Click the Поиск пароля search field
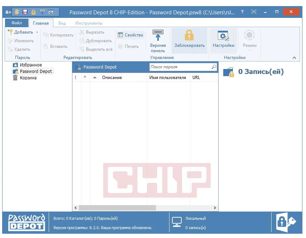The image size is (306, 238). coord(179,67)
